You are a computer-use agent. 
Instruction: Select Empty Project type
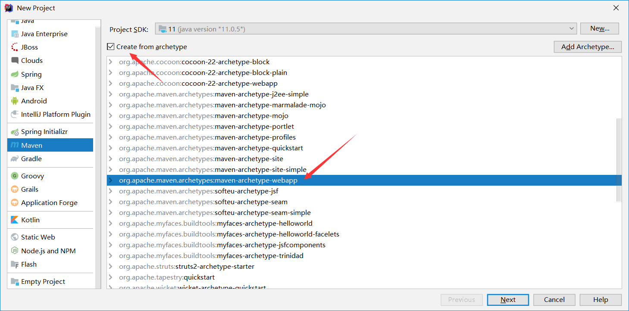pyautogui.click(x=50, y=282)
